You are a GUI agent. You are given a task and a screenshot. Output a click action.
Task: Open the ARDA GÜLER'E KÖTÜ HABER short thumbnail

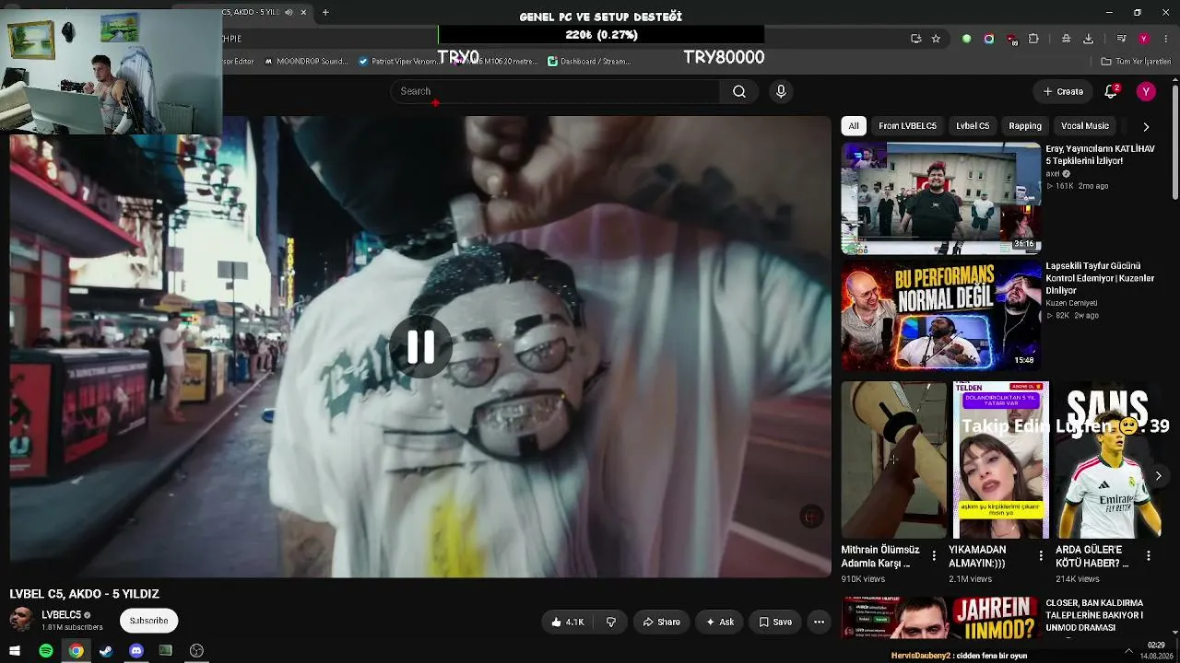1108,459
